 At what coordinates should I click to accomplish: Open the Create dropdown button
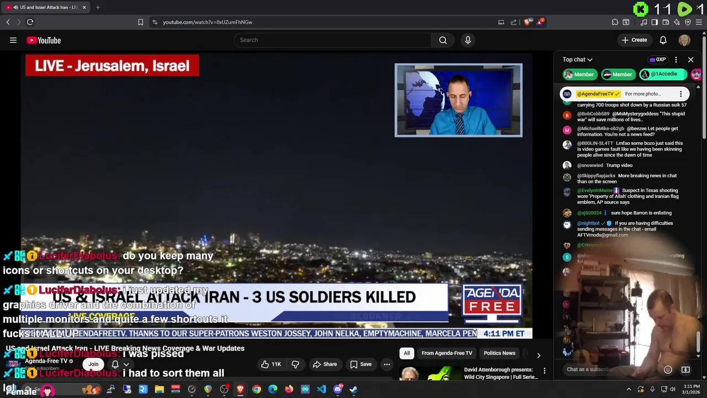click(x=634, y=40)
